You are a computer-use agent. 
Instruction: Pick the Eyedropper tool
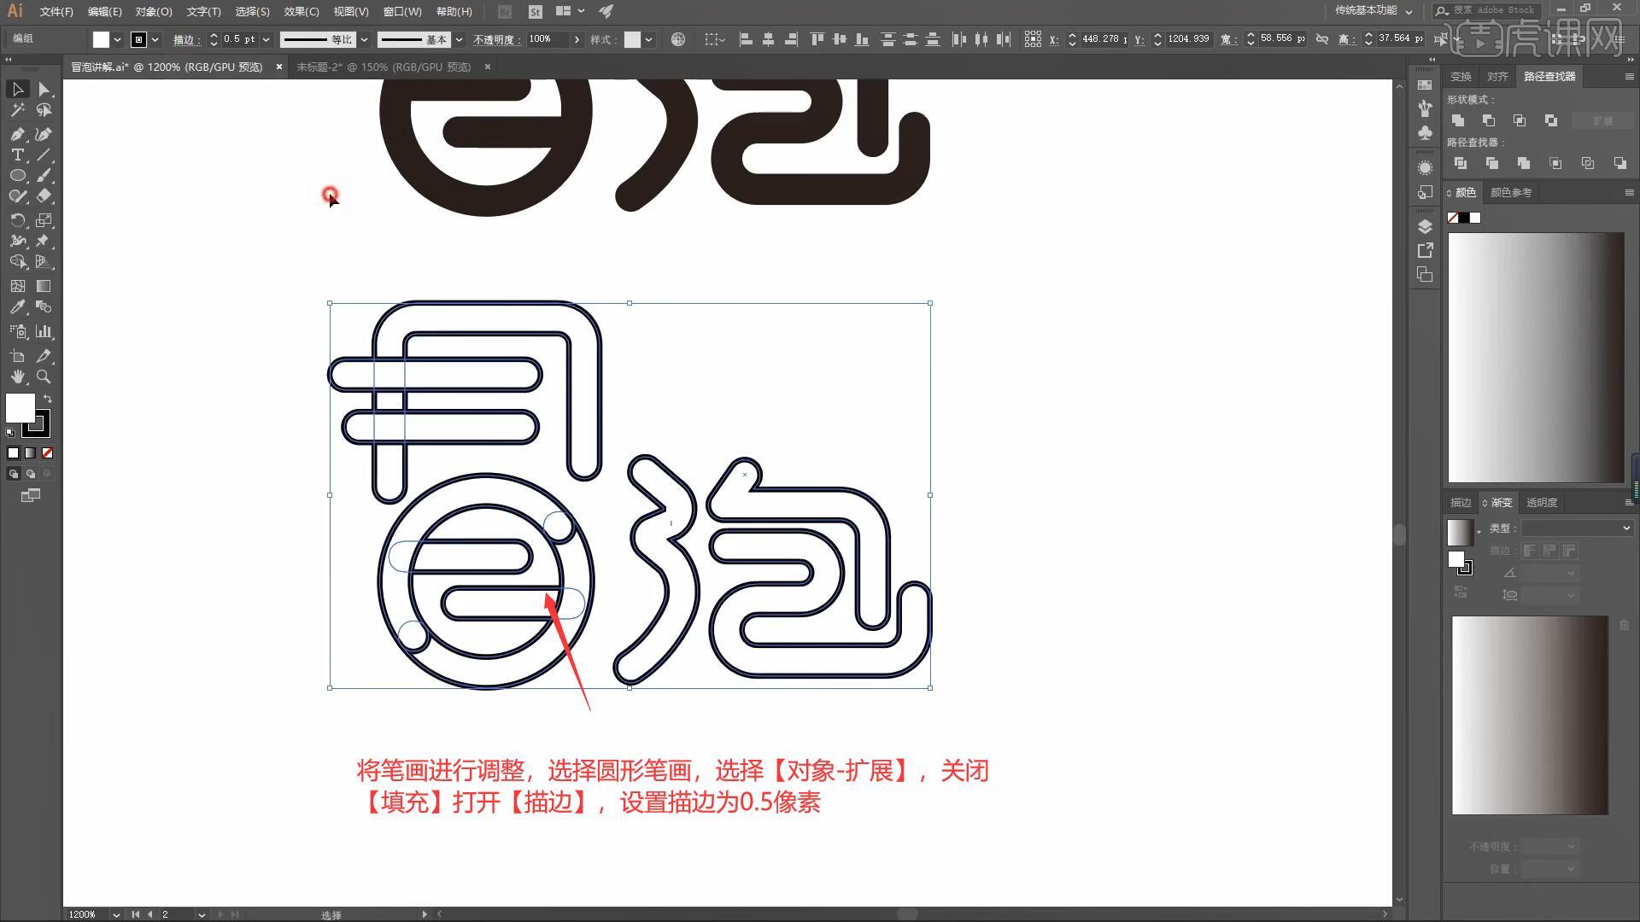click(x=17, y=307)
